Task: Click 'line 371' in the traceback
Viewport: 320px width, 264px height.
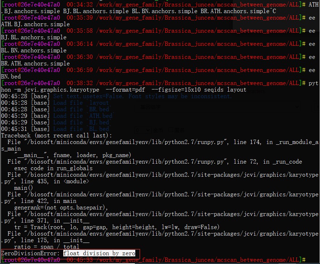Action: coord(34,221)
